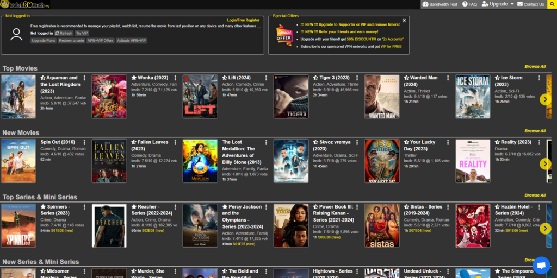Toggle favorite star for Reality (2023)
Screen dimensions: 557x278
(498, 142)
